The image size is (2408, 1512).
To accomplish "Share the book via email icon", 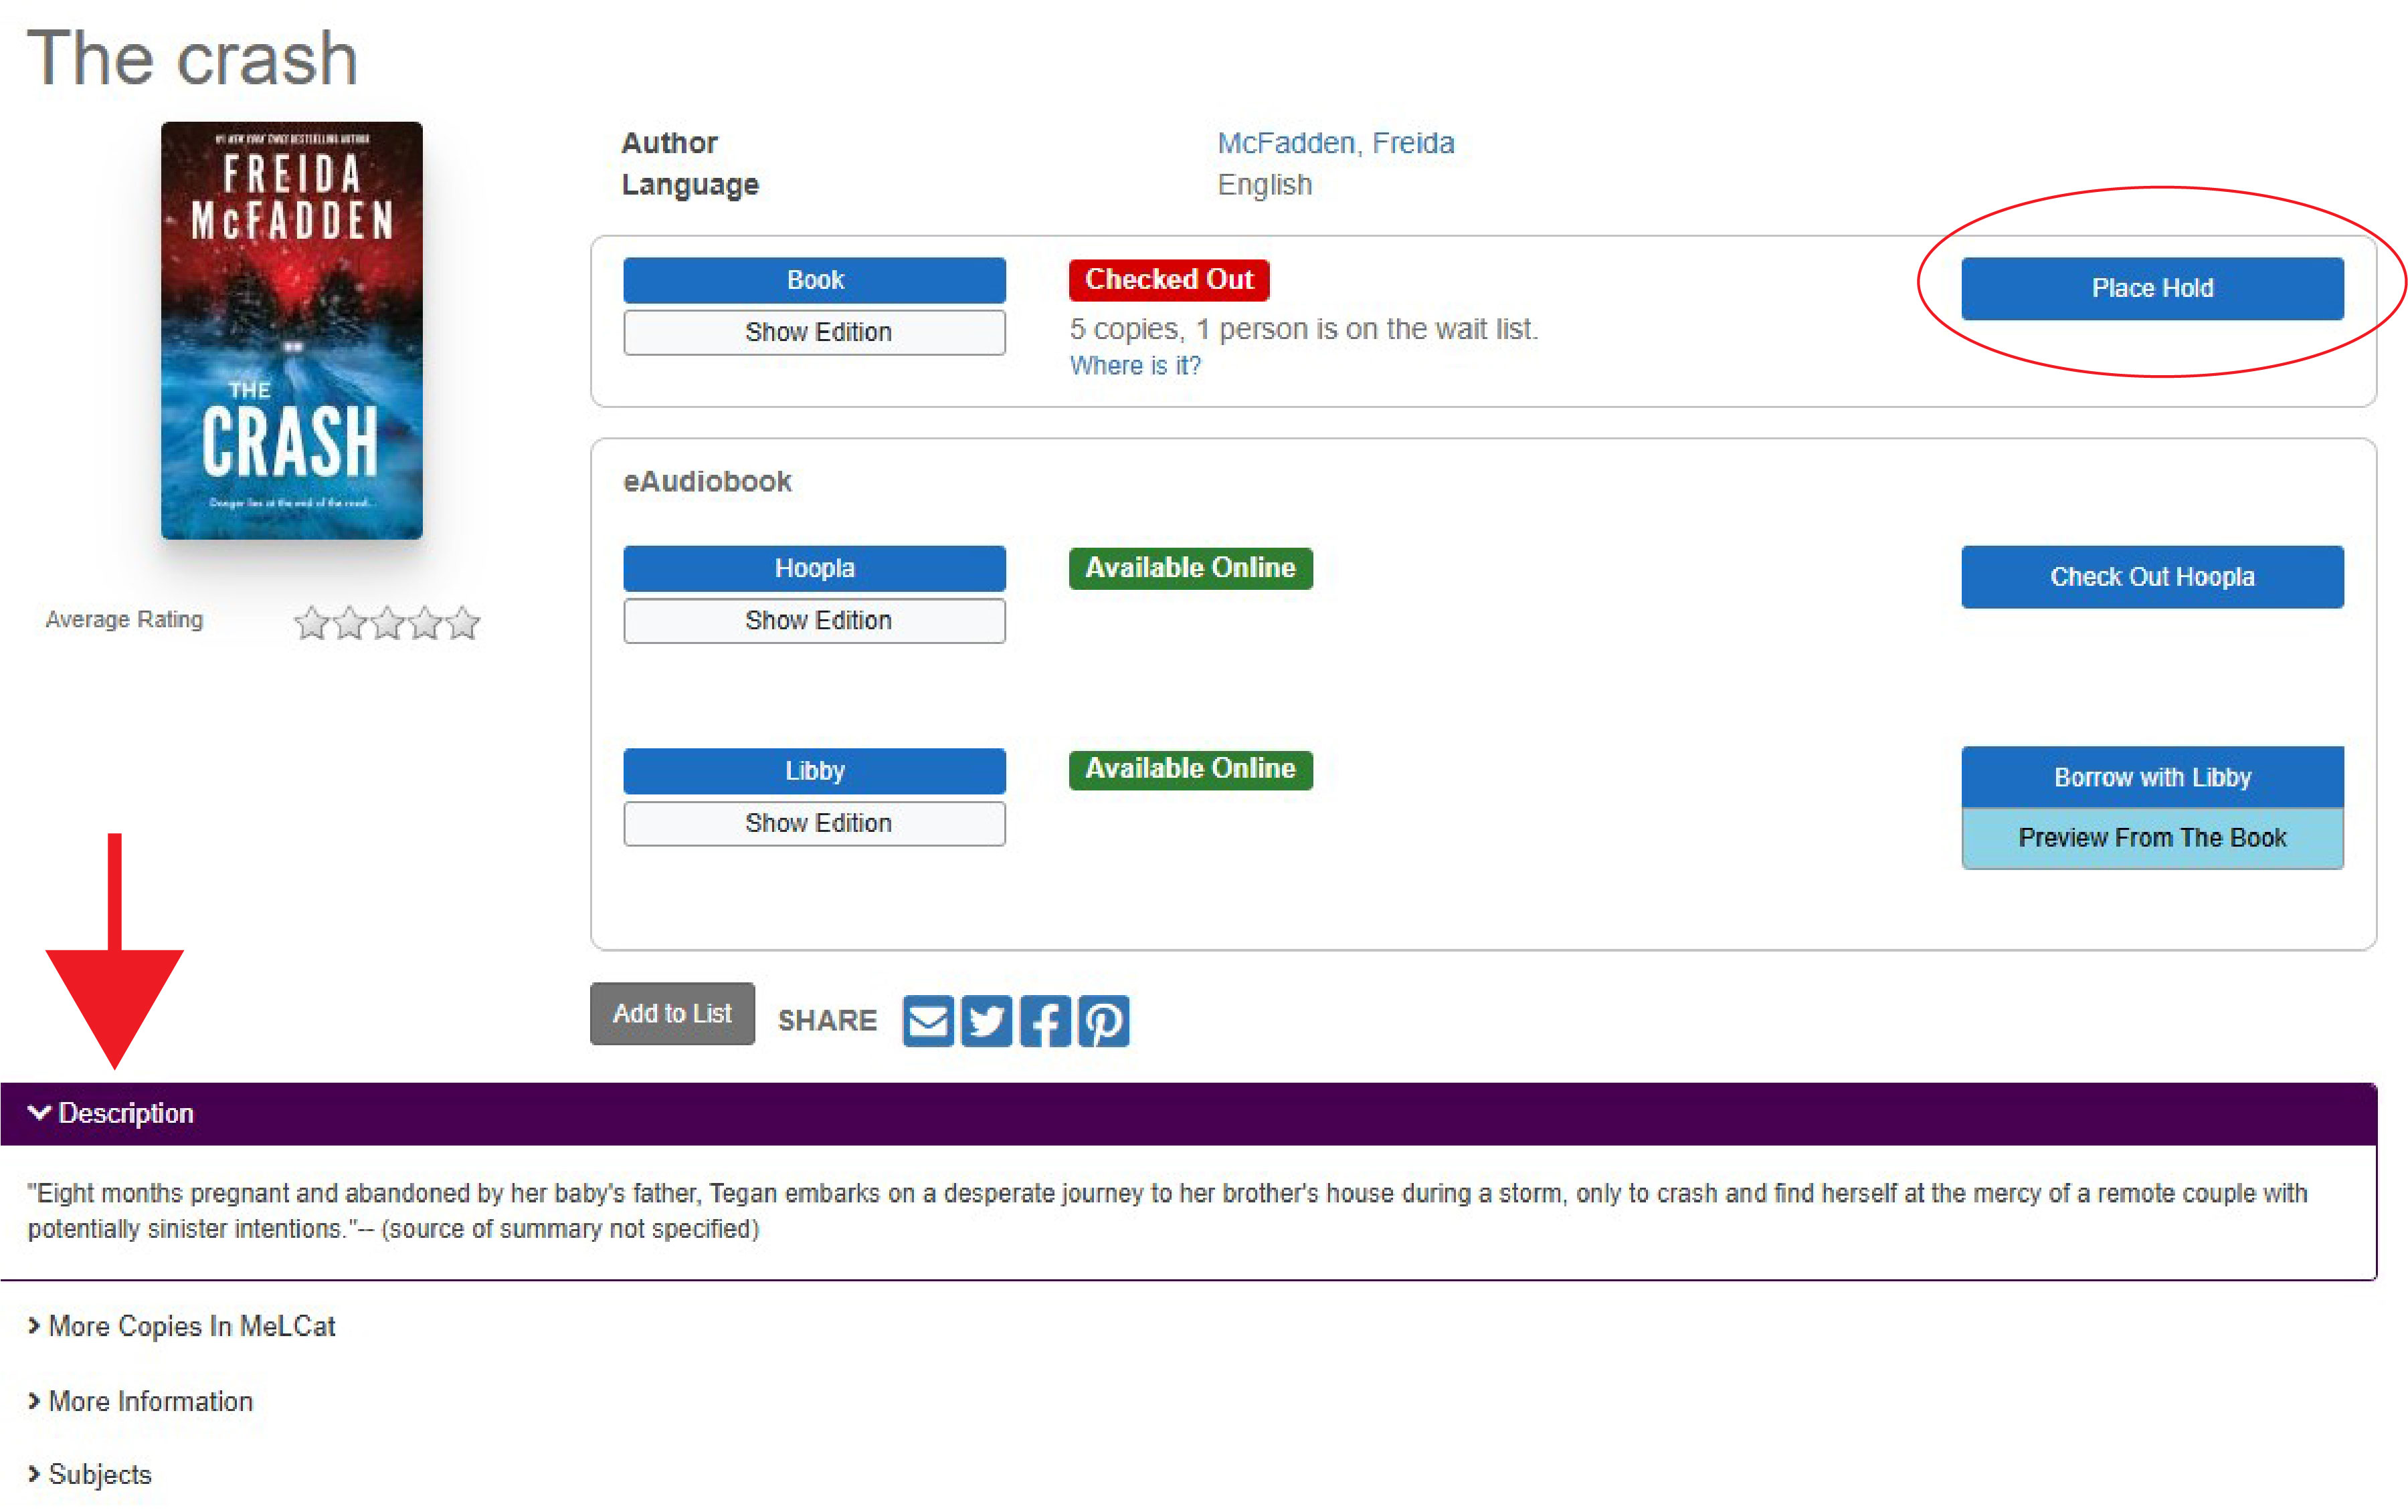I will (927, 1020).
